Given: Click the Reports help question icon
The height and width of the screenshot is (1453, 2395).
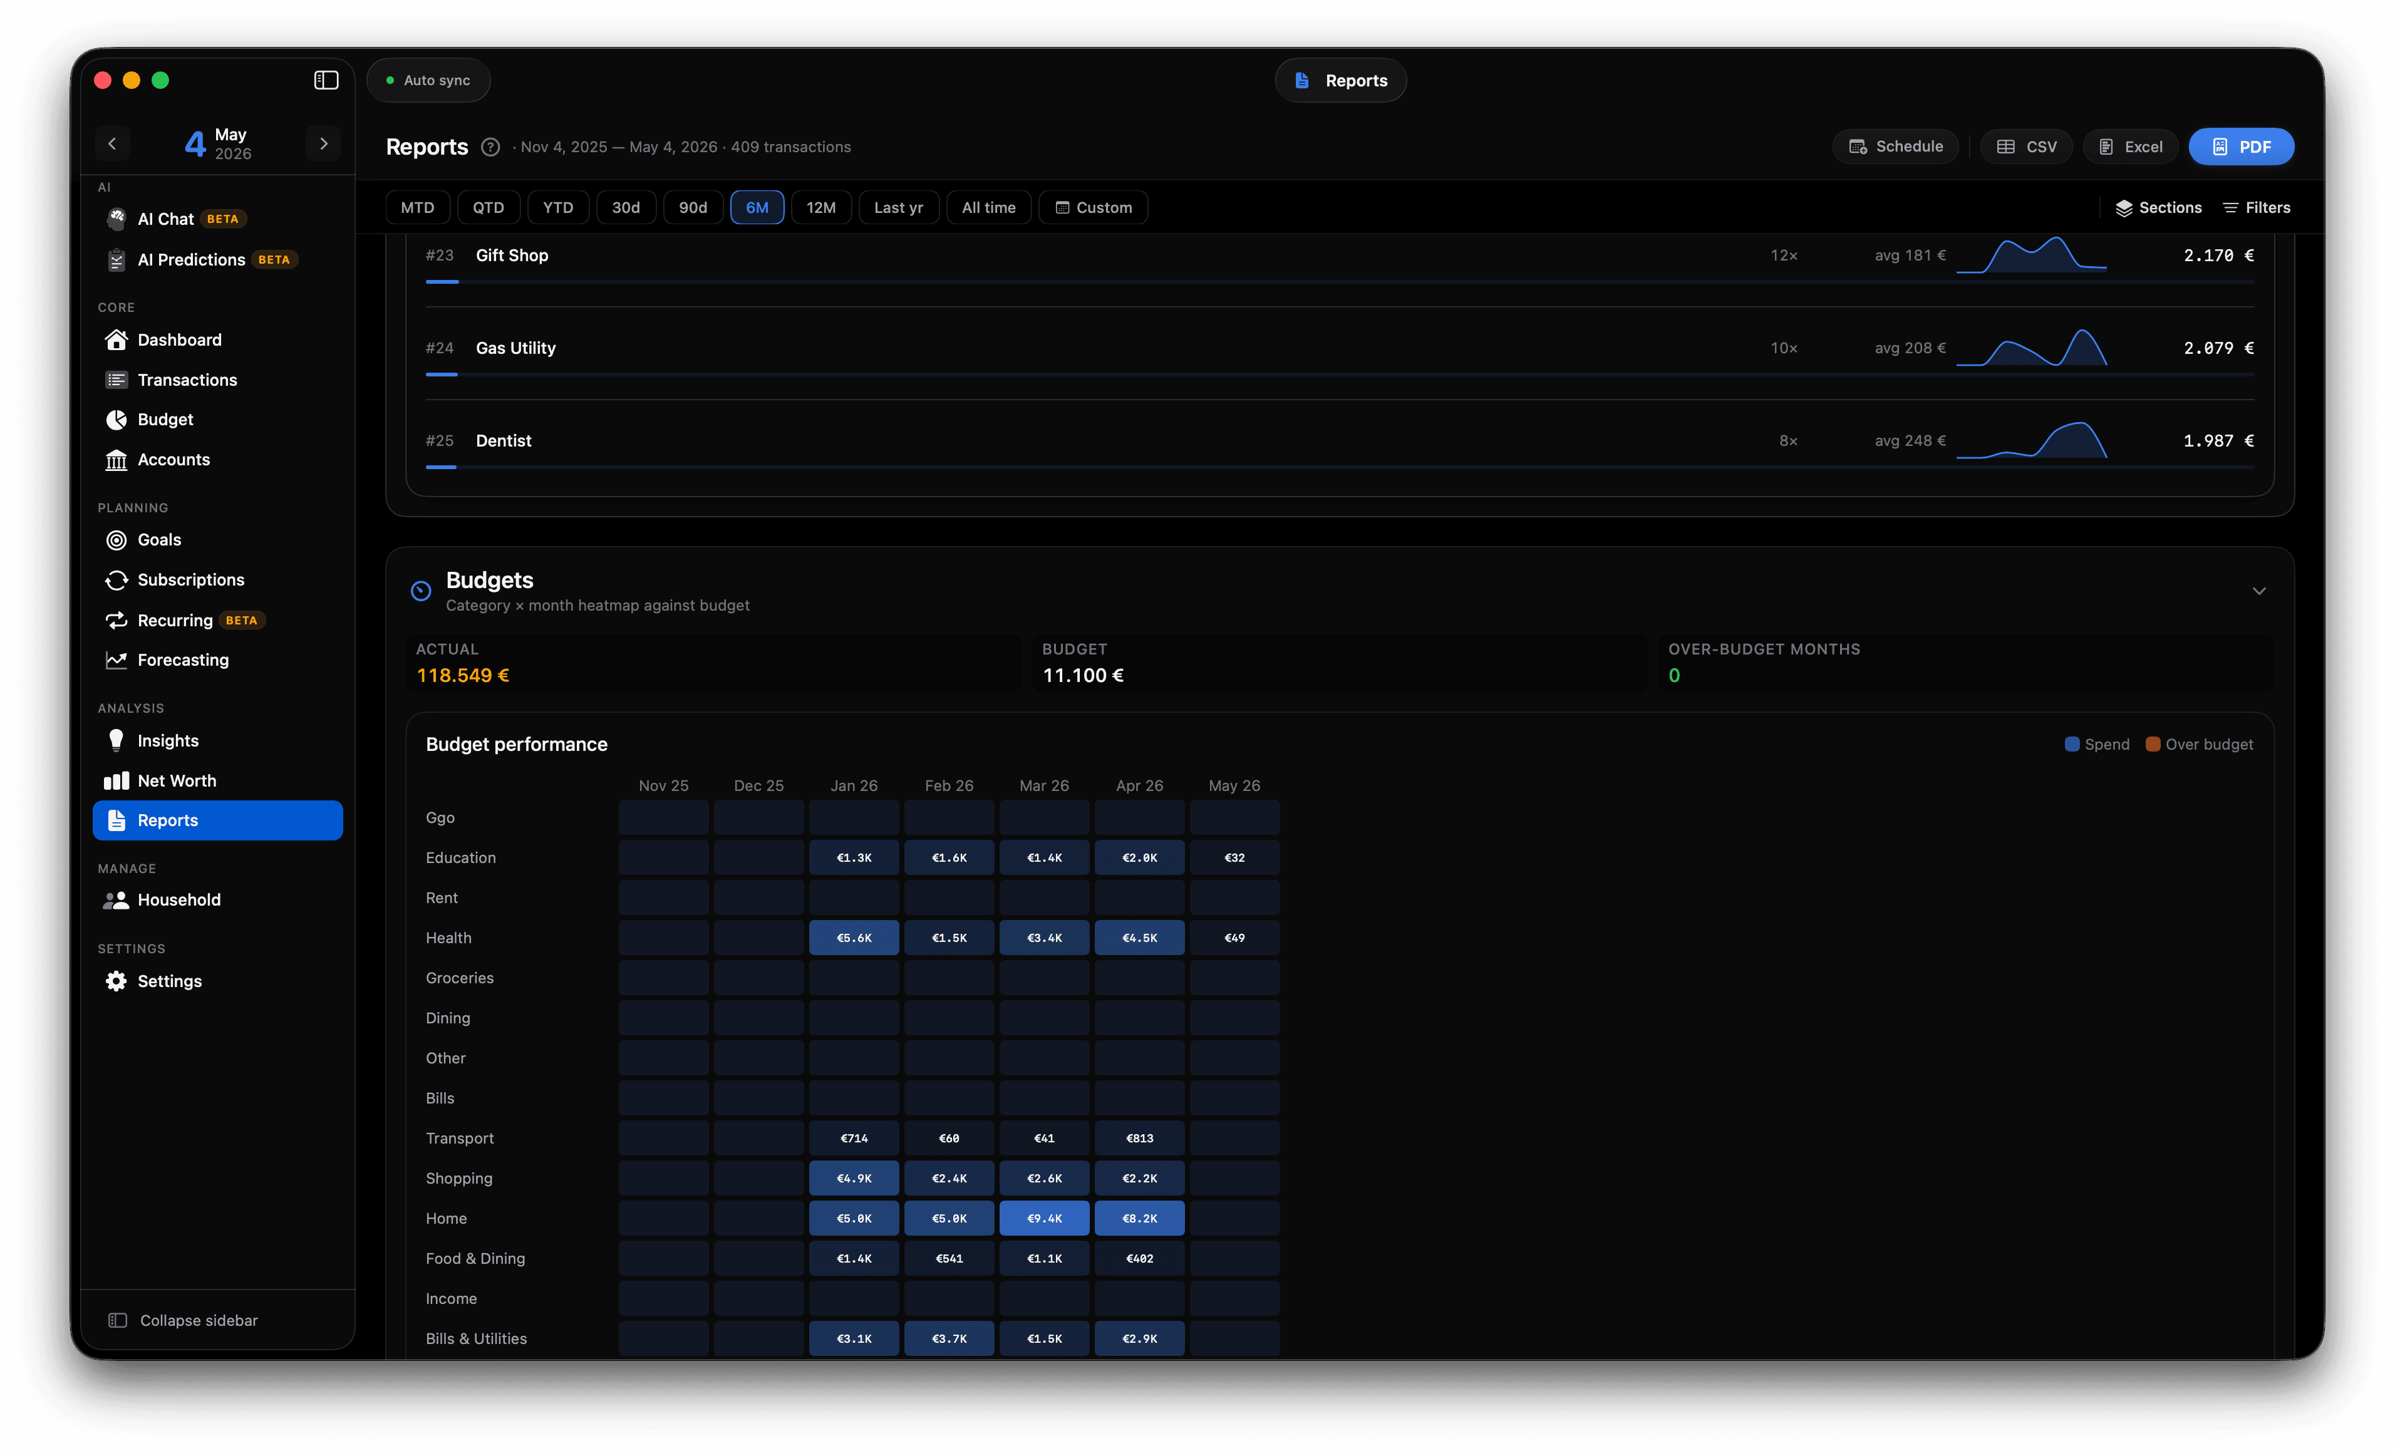Looking at the screenshot, I should tap(491, 147).
